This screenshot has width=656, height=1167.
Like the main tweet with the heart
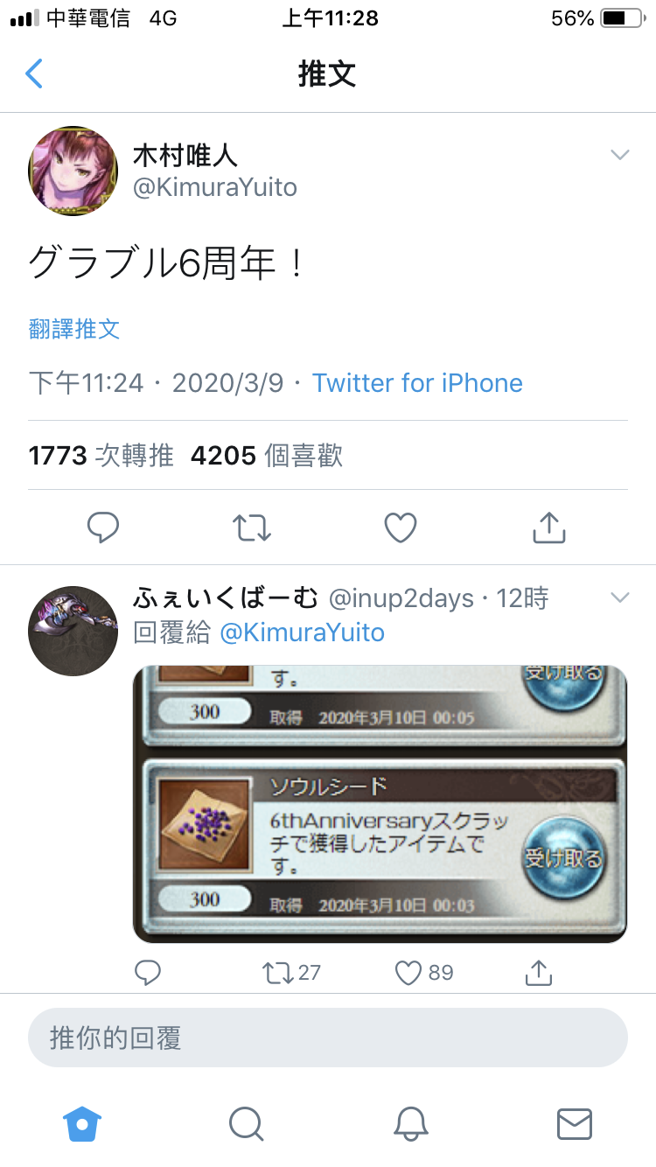[x=401, y=528]
